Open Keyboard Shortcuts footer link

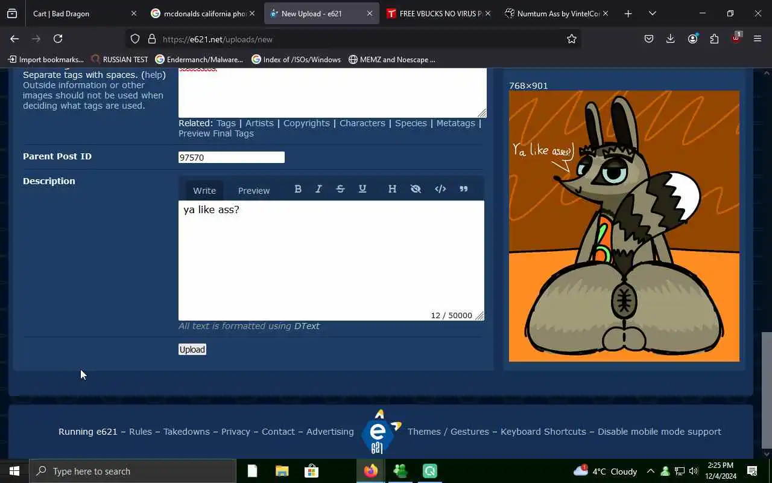pyautogui.click(x=543, y=432)
